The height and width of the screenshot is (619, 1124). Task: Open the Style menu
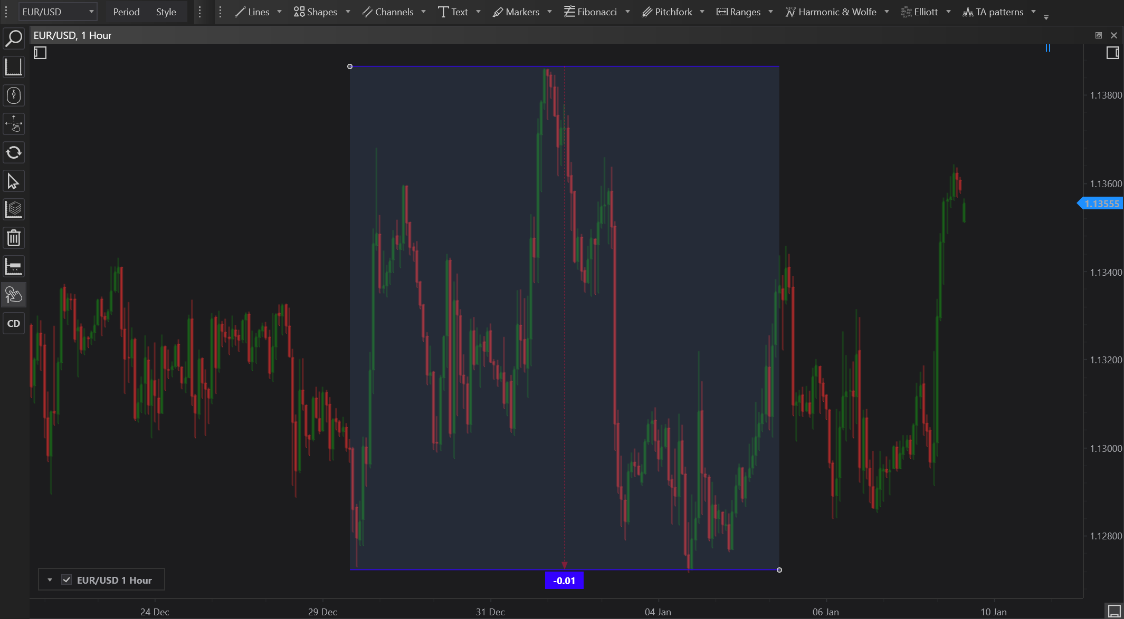tap(166, 12)
